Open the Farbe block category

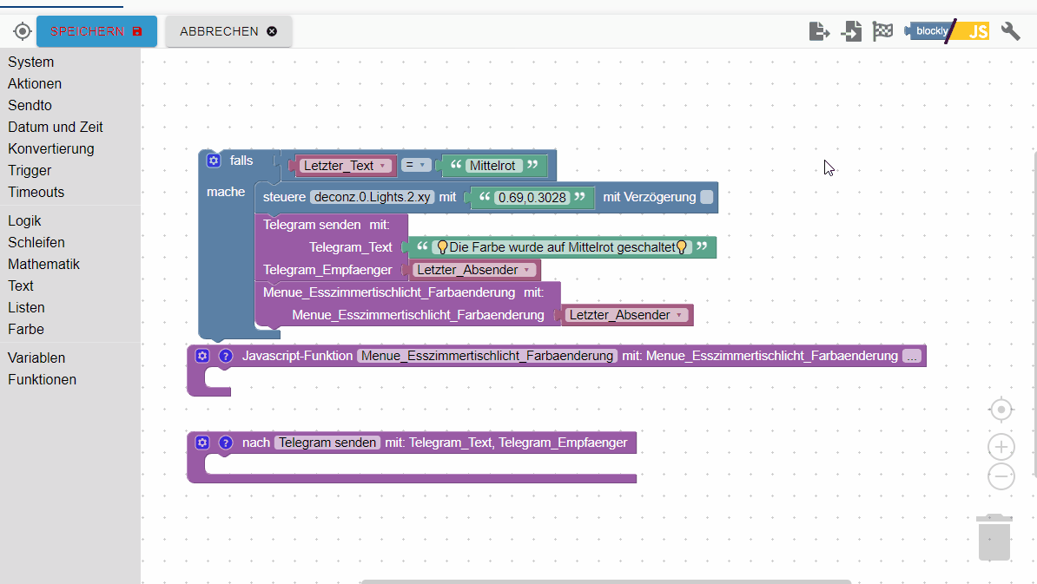tap(26, 329)
